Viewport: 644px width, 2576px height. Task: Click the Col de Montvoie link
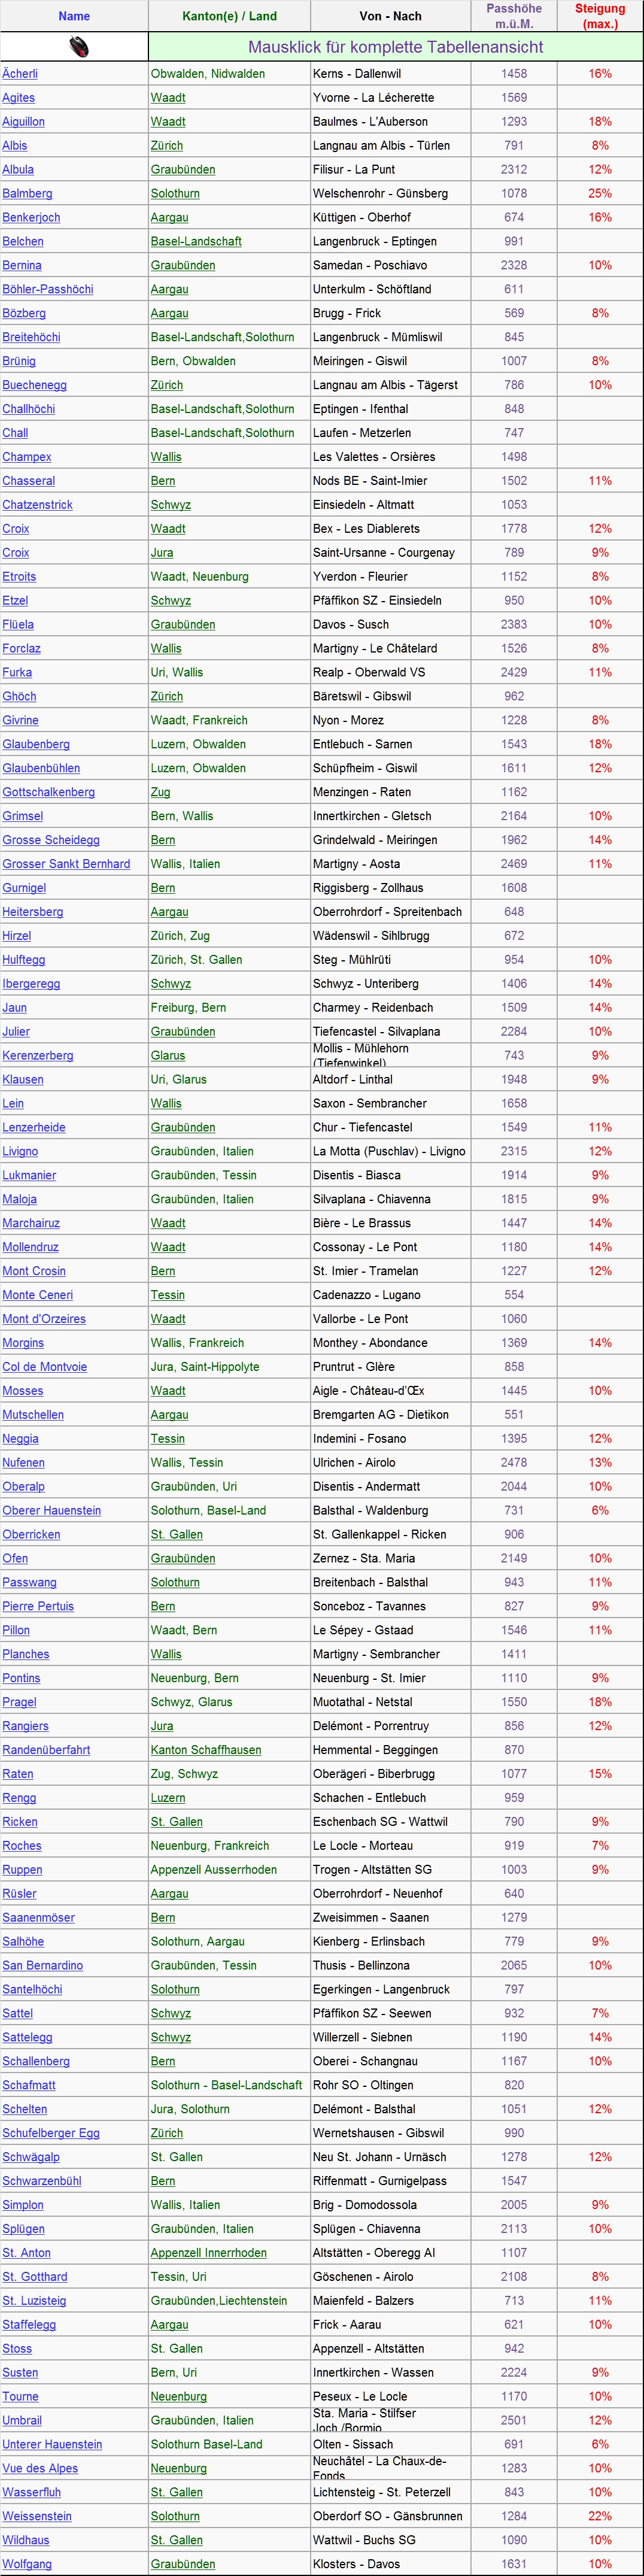click(x=44, y=1367)
